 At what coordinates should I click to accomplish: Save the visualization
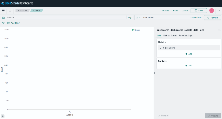click(x=199, y=11)
